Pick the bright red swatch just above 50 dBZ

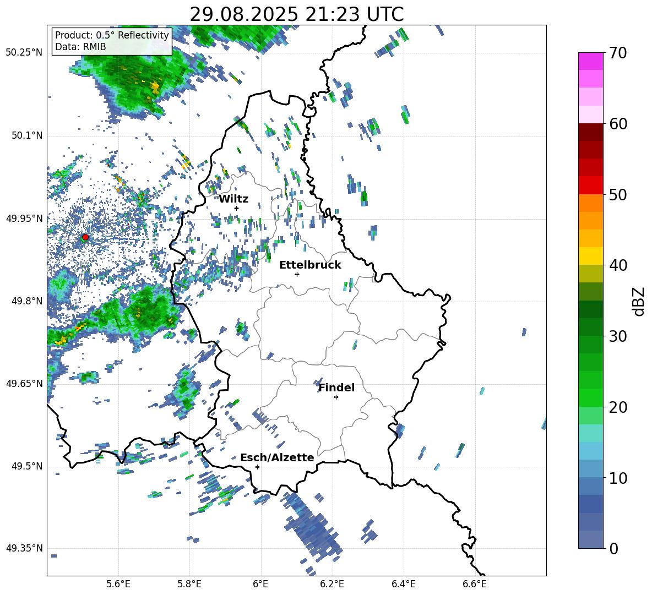590,185
